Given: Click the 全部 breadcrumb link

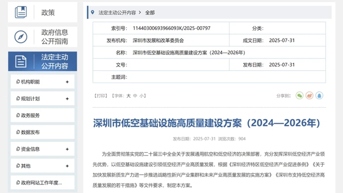Looking at the screenshot, I should click(x=150, y=13).
